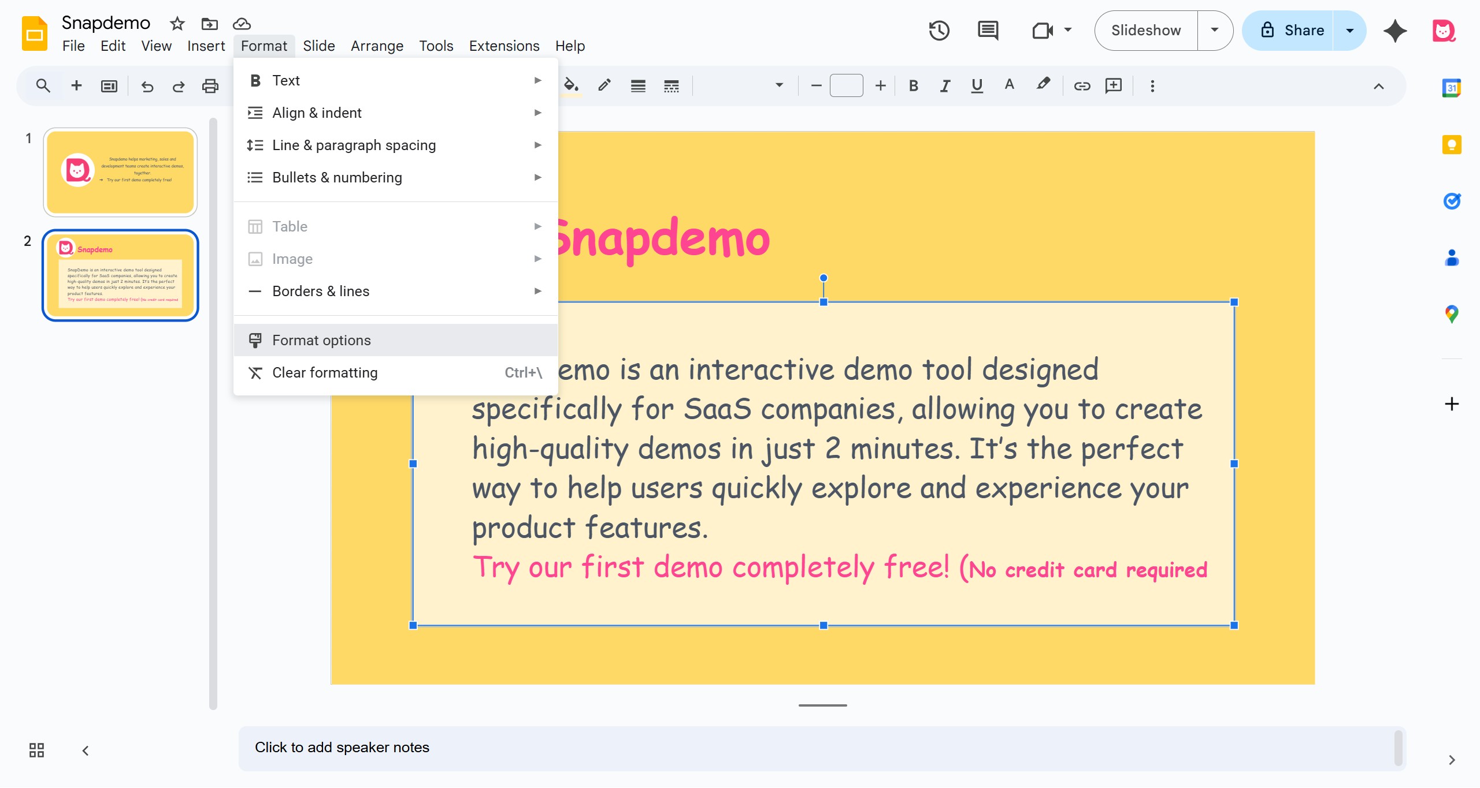Choose Format options menu entry
This screenshot has width=1480, height=788.
[x=396, y=340]
